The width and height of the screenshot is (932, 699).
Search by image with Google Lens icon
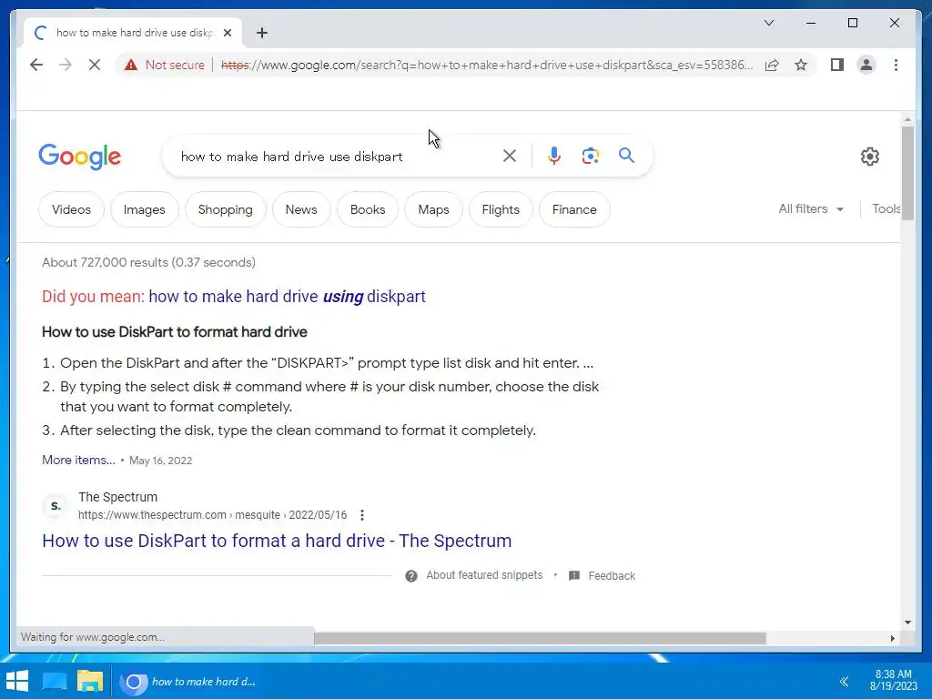[590, 156]
